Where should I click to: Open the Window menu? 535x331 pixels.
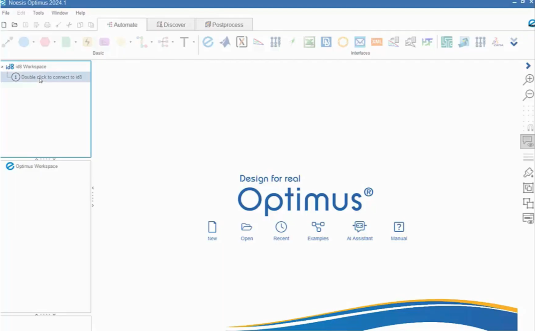pyautogui.click(x=60, y=13)
